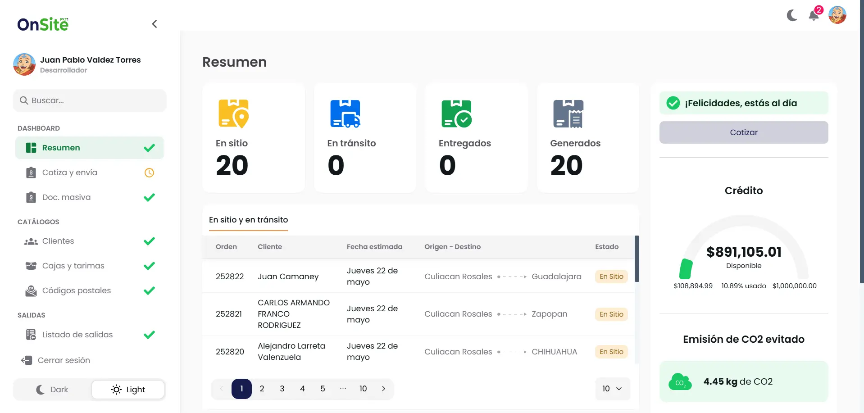Click the Orden column header
This screenshot has height=413, width=864.
pos(226,247)
